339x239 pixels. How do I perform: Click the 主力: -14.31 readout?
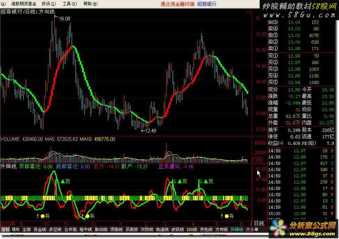coord(106,167)
